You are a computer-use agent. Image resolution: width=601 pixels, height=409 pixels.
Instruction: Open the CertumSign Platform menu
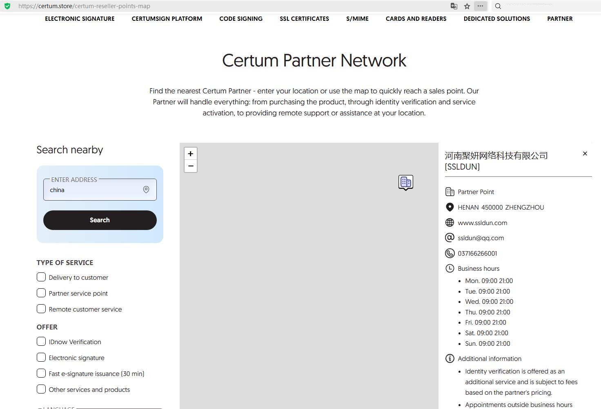[167, 19]
